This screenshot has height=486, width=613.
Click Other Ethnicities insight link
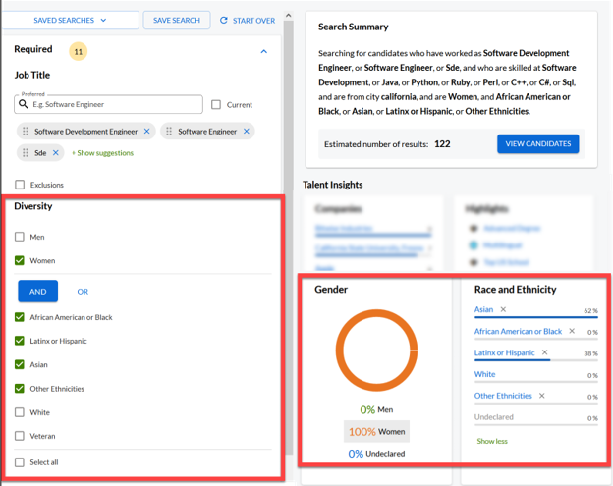pyautogui.click(x=503, y=396)
